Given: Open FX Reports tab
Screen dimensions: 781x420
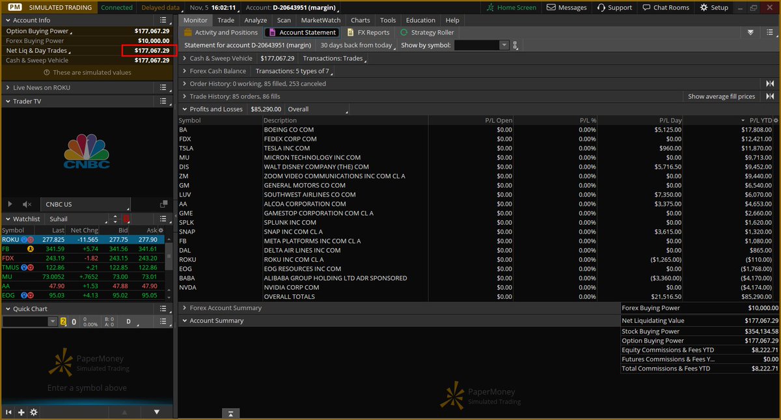Looking at the screenshot, I should (368, 33).
